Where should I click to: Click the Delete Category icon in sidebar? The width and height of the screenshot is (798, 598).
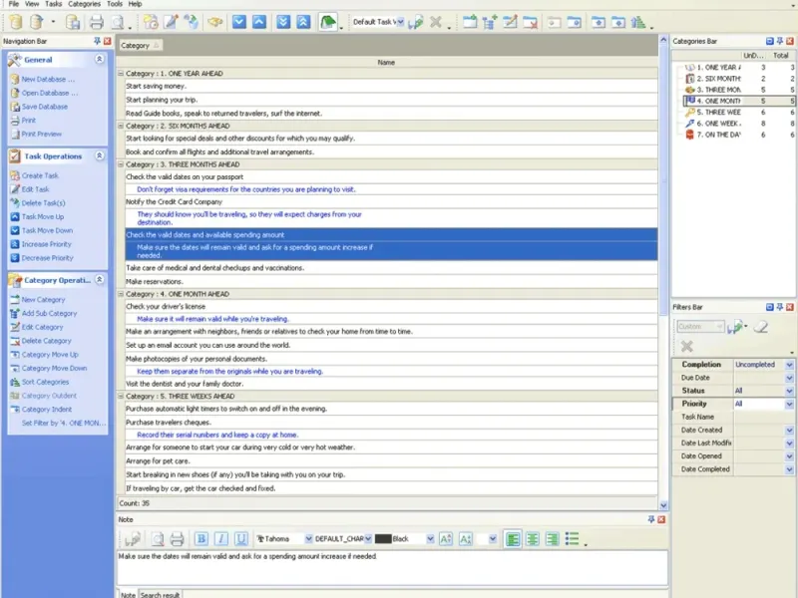[x=15, y=341]
